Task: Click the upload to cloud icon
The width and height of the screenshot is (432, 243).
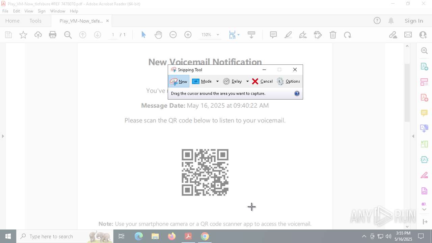Action: (x=38, y=35)
